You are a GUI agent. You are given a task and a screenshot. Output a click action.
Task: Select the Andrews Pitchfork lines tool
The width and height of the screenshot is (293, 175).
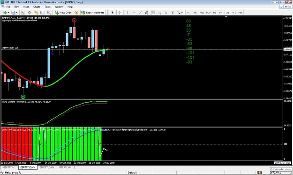pyautogui.click(x=159, y=13)
